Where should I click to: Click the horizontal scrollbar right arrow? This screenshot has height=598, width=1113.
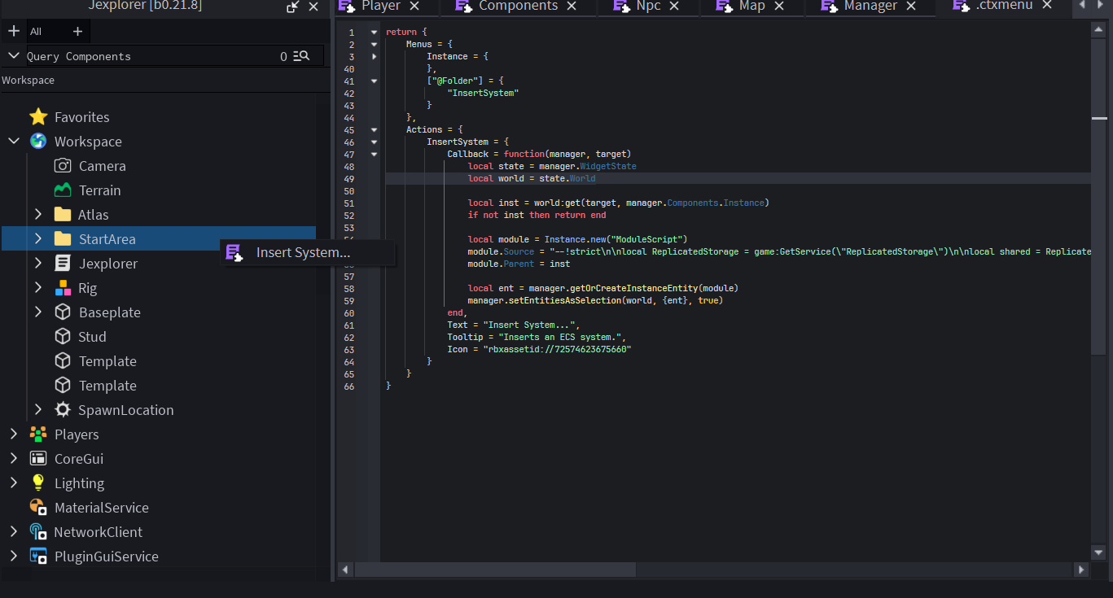point(1080,570)
